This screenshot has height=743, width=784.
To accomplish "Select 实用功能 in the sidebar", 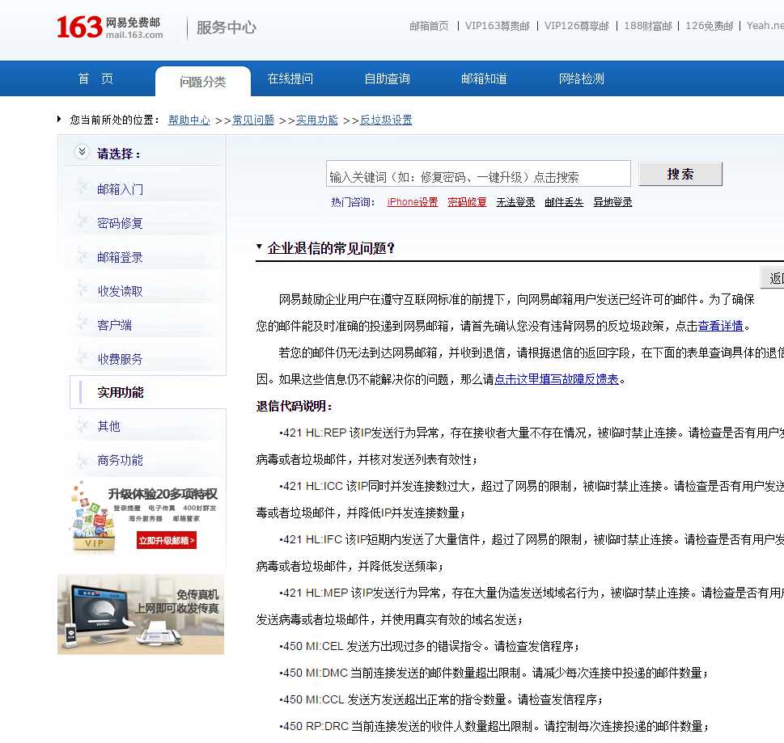I will coord(120,393).
